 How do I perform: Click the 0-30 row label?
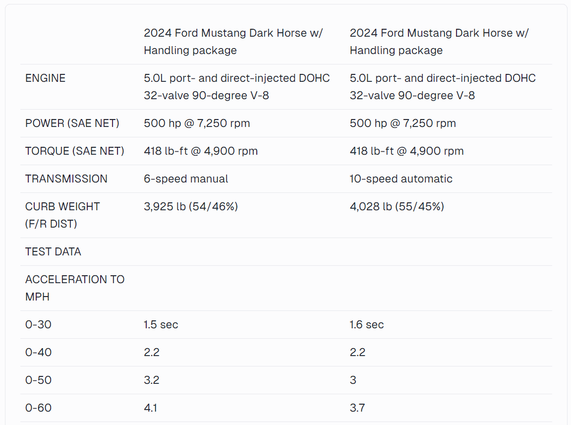coord(38,324)
